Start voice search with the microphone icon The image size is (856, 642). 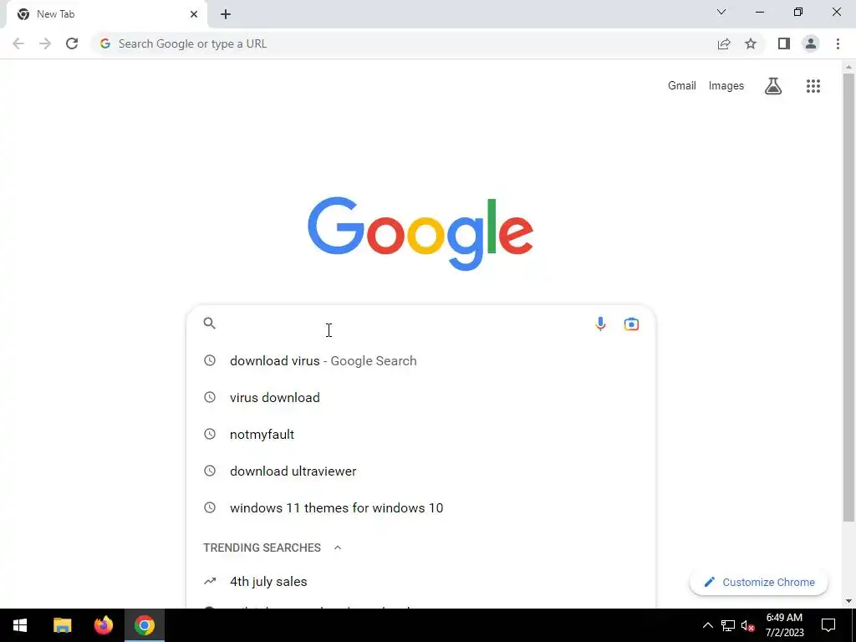pos(600,324)
